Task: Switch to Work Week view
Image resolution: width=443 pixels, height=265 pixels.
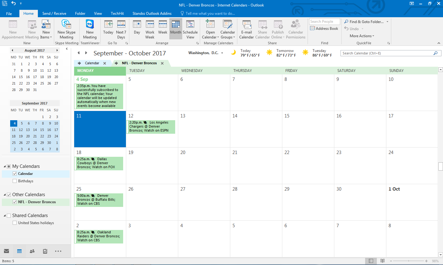Action: pos(150,30)
